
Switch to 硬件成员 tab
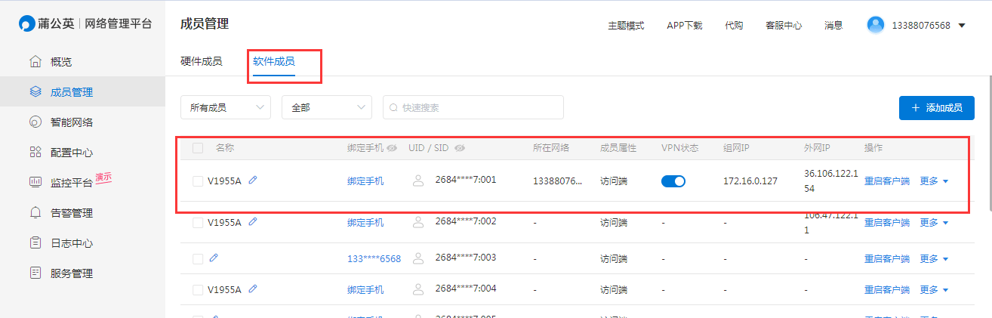click(202, 61)
